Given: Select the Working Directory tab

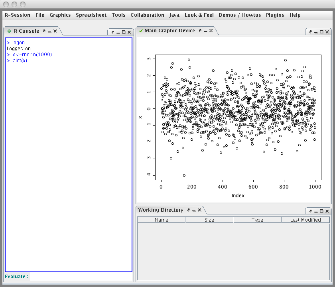Looking at the screenshot, I should (x=161, y=210).
